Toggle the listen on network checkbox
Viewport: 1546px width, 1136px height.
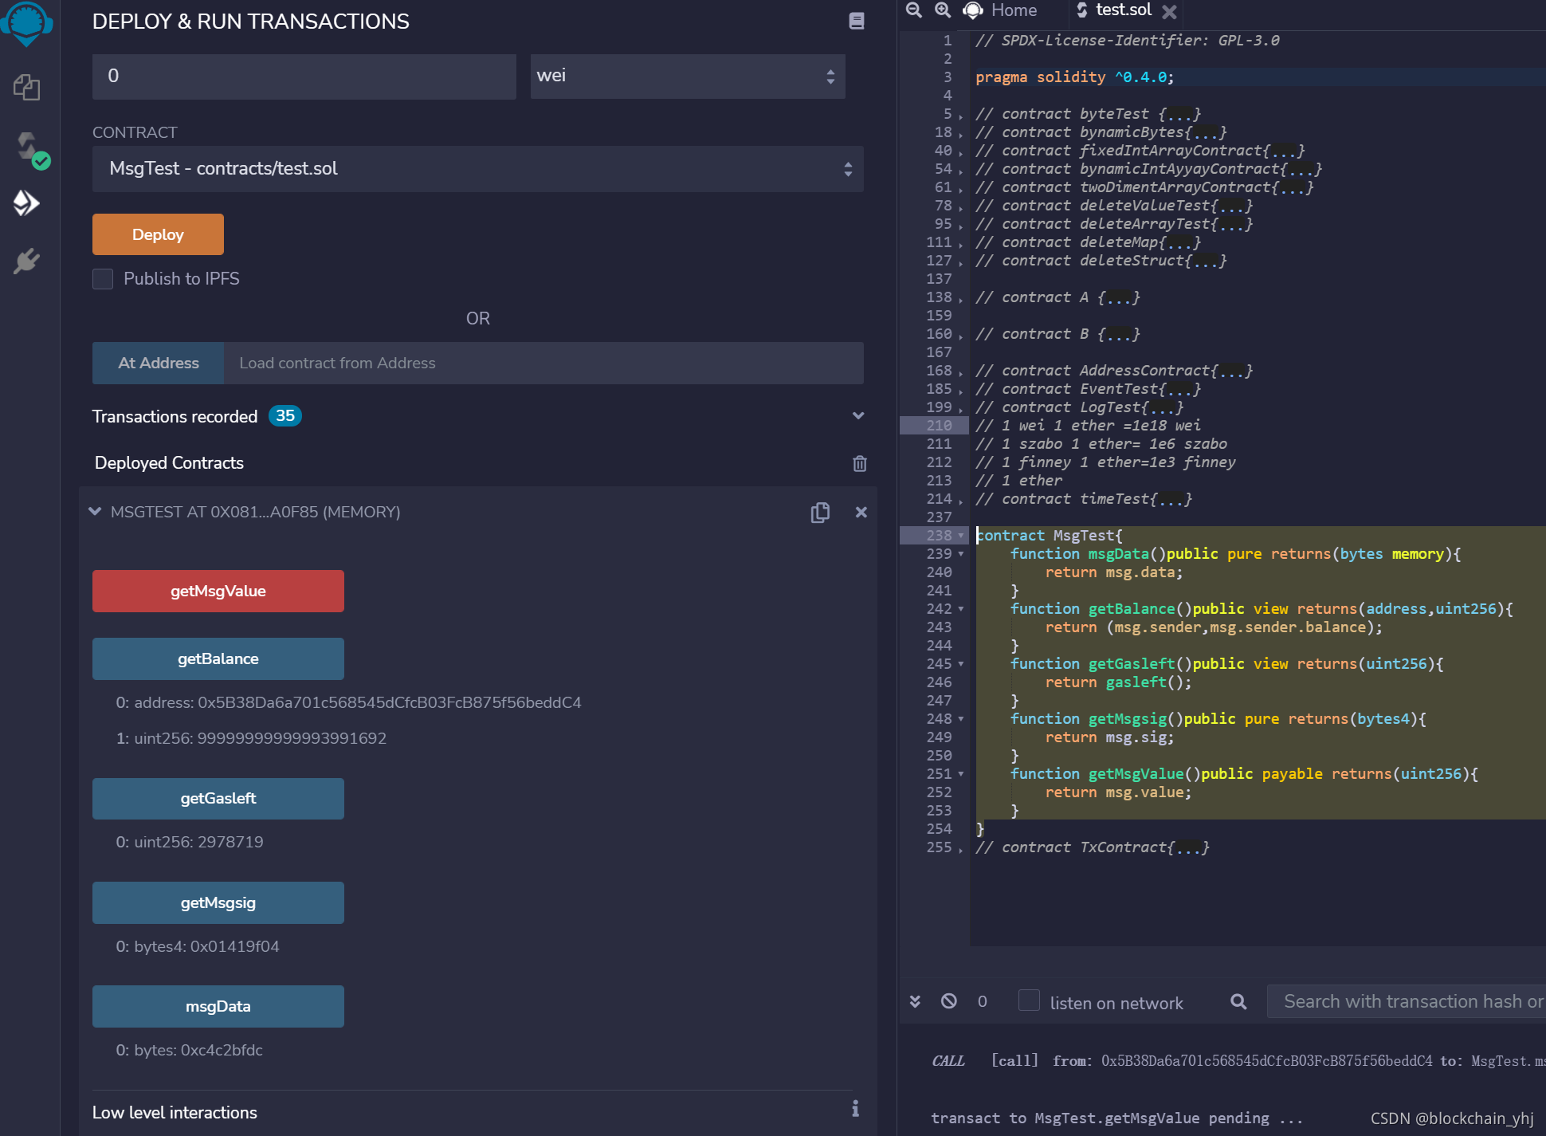tap(1029, 1000)
